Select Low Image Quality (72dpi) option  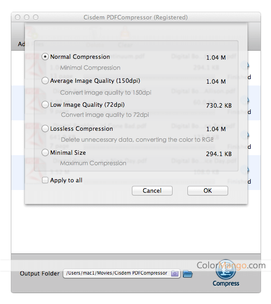tap(45, 105)
